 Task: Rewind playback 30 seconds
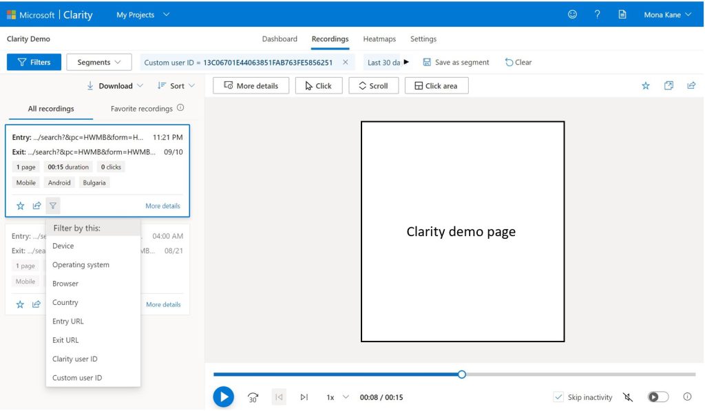(253, 397)
